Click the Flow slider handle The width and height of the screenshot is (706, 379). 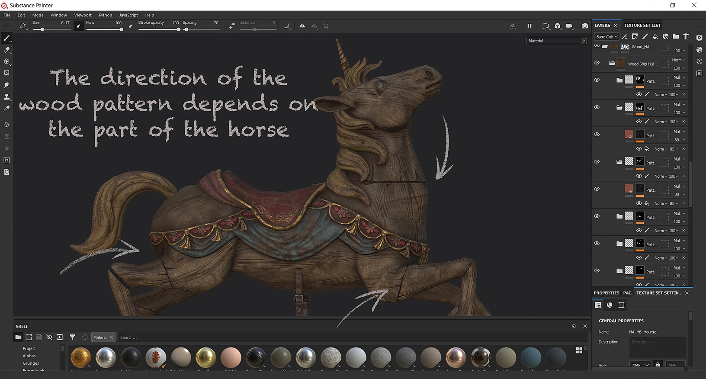coord(121,29)
